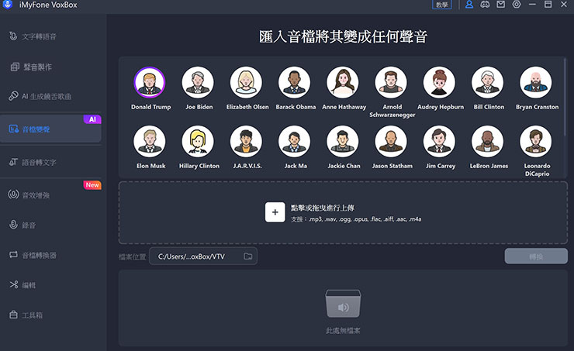The image size is (574, 351).
Task: Select the J.A.R.V.I.S. voice avatar
Action: [246, 141]
